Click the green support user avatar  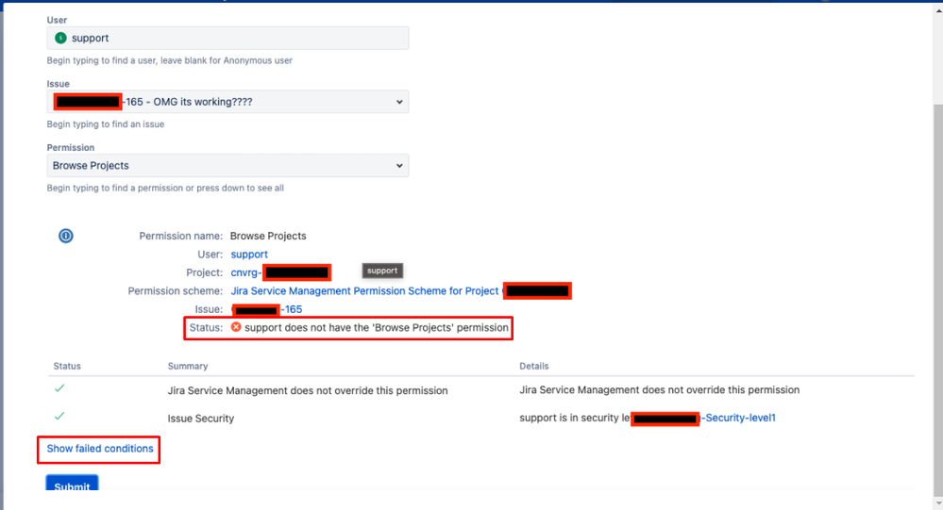click(60, 38)
